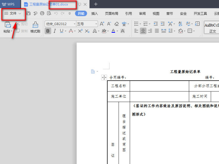Click the phonetic guide 变 icon
This screenshot has height=164, width=219.
(x=124, y=24)
